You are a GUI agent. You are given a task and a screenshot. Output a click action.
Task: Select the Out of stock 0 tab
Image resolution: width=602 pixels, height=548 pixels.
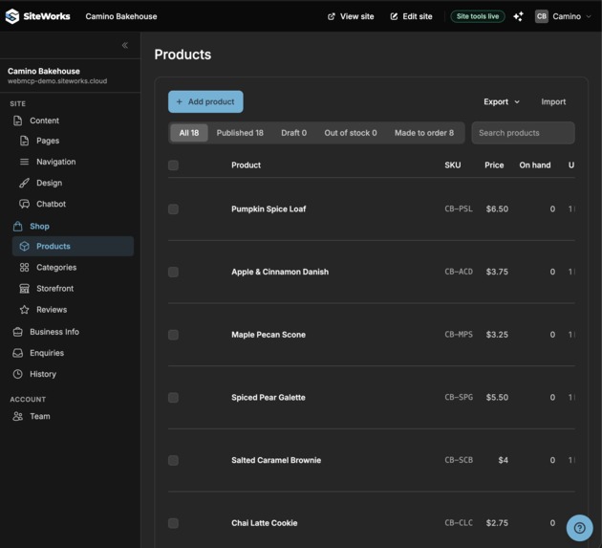351,133
